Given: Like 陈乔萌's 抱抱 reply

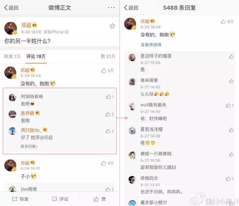Looking at the screenshot, I should [108, 114].
